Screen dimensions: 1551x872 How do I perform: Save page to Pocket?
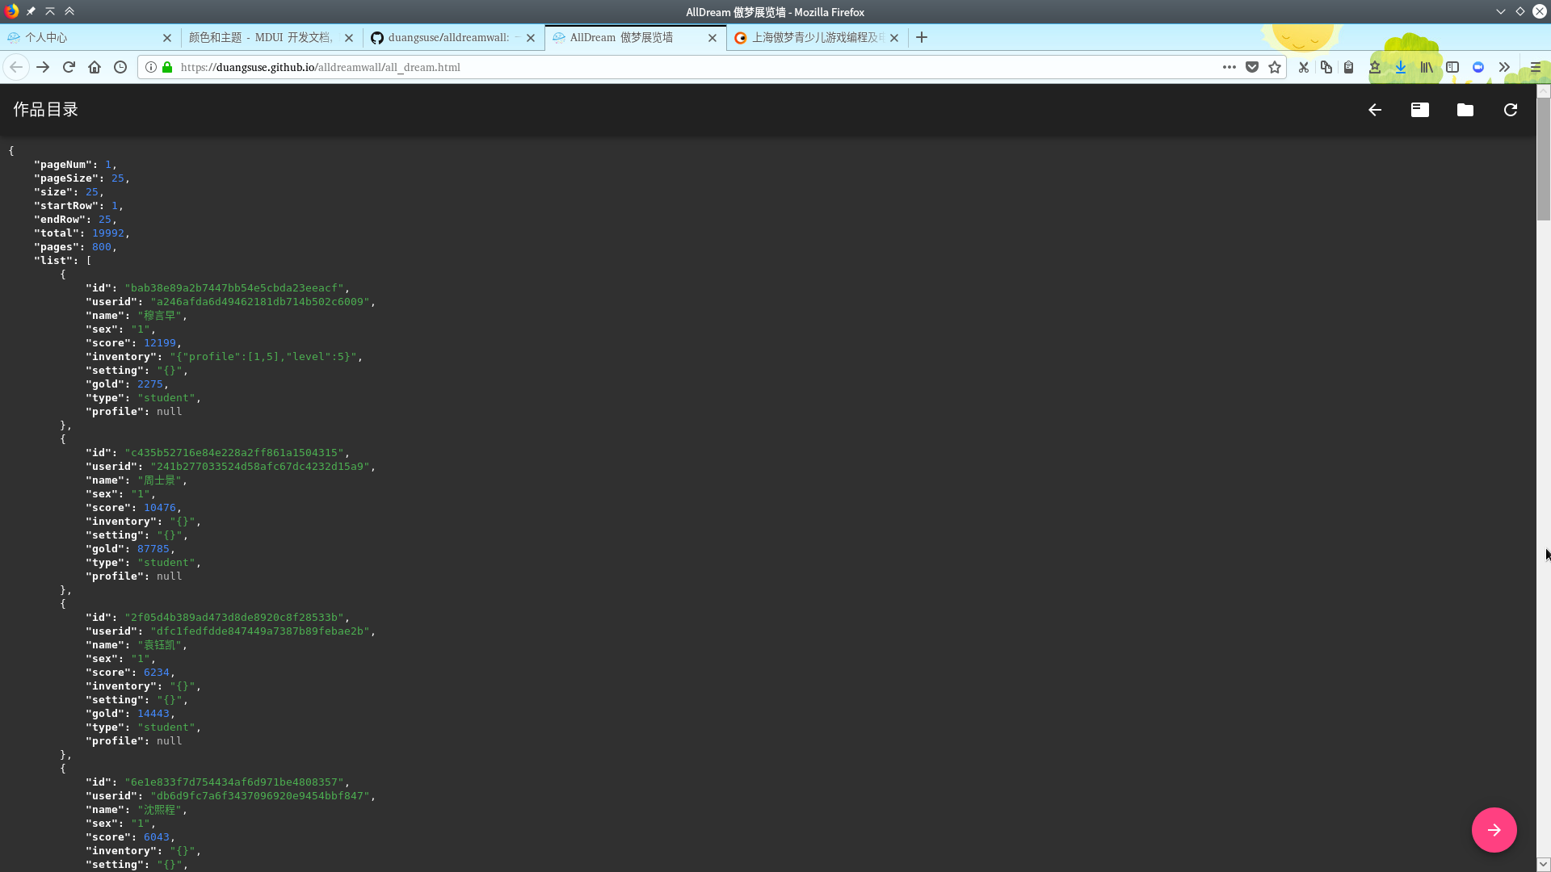1252,67
